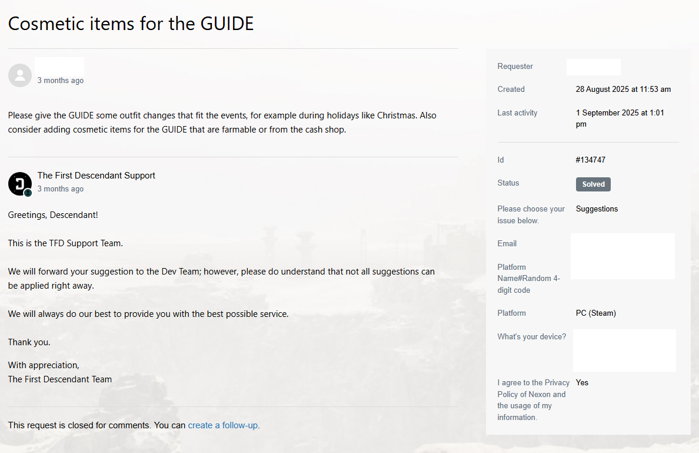Click the Solved status badge
The width and height of the screenshot is (699, 453).
click(x=593, y=184)
